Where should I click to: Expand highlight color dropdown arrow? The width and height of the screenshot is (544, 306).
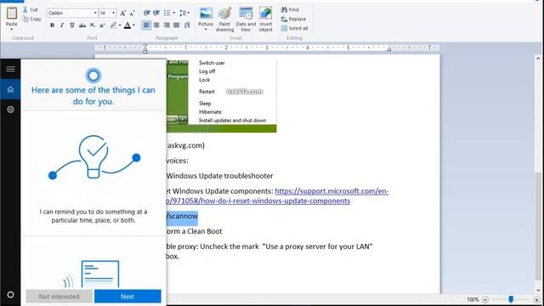pos(120,25)
